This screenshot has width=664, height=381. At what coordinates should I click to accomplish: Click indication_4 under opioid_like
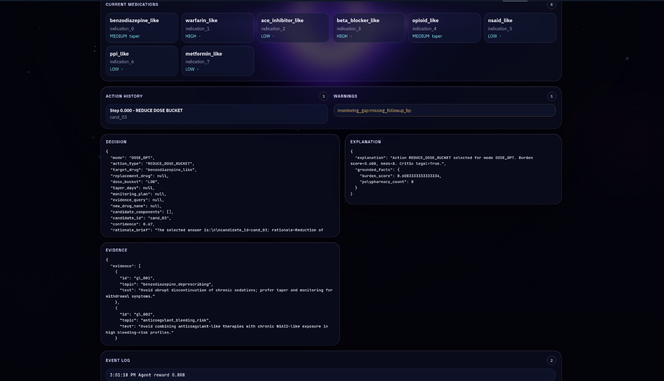pyautogui.click(x=424, y=29)
